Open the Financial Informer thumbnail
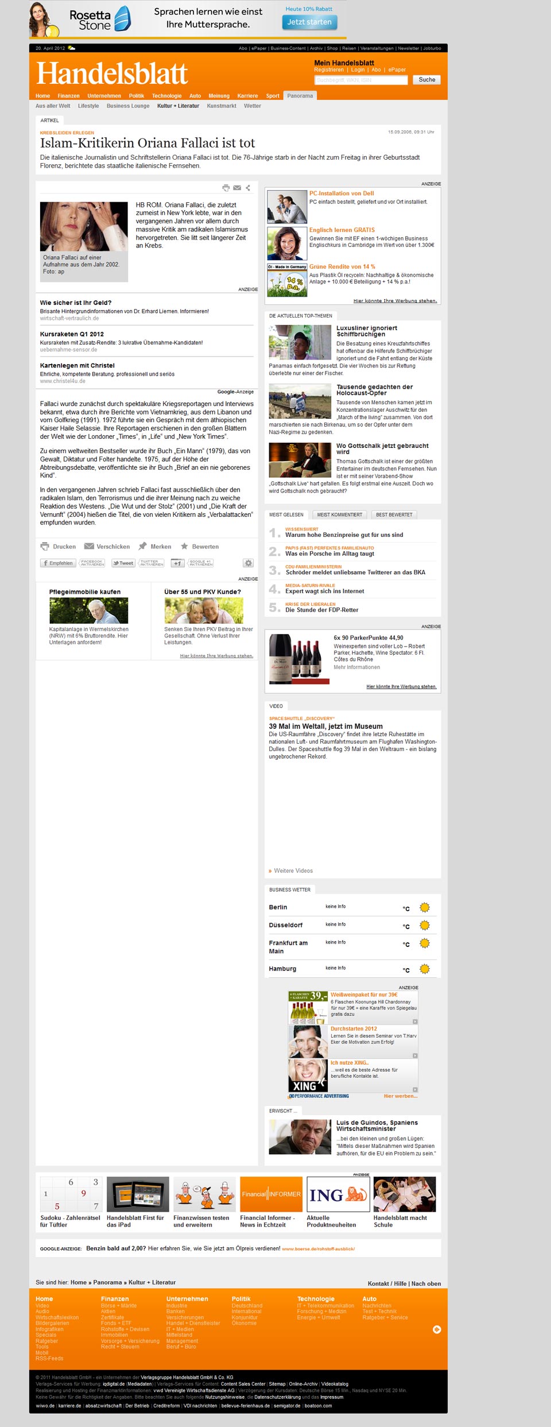 tap(271, 1194)
